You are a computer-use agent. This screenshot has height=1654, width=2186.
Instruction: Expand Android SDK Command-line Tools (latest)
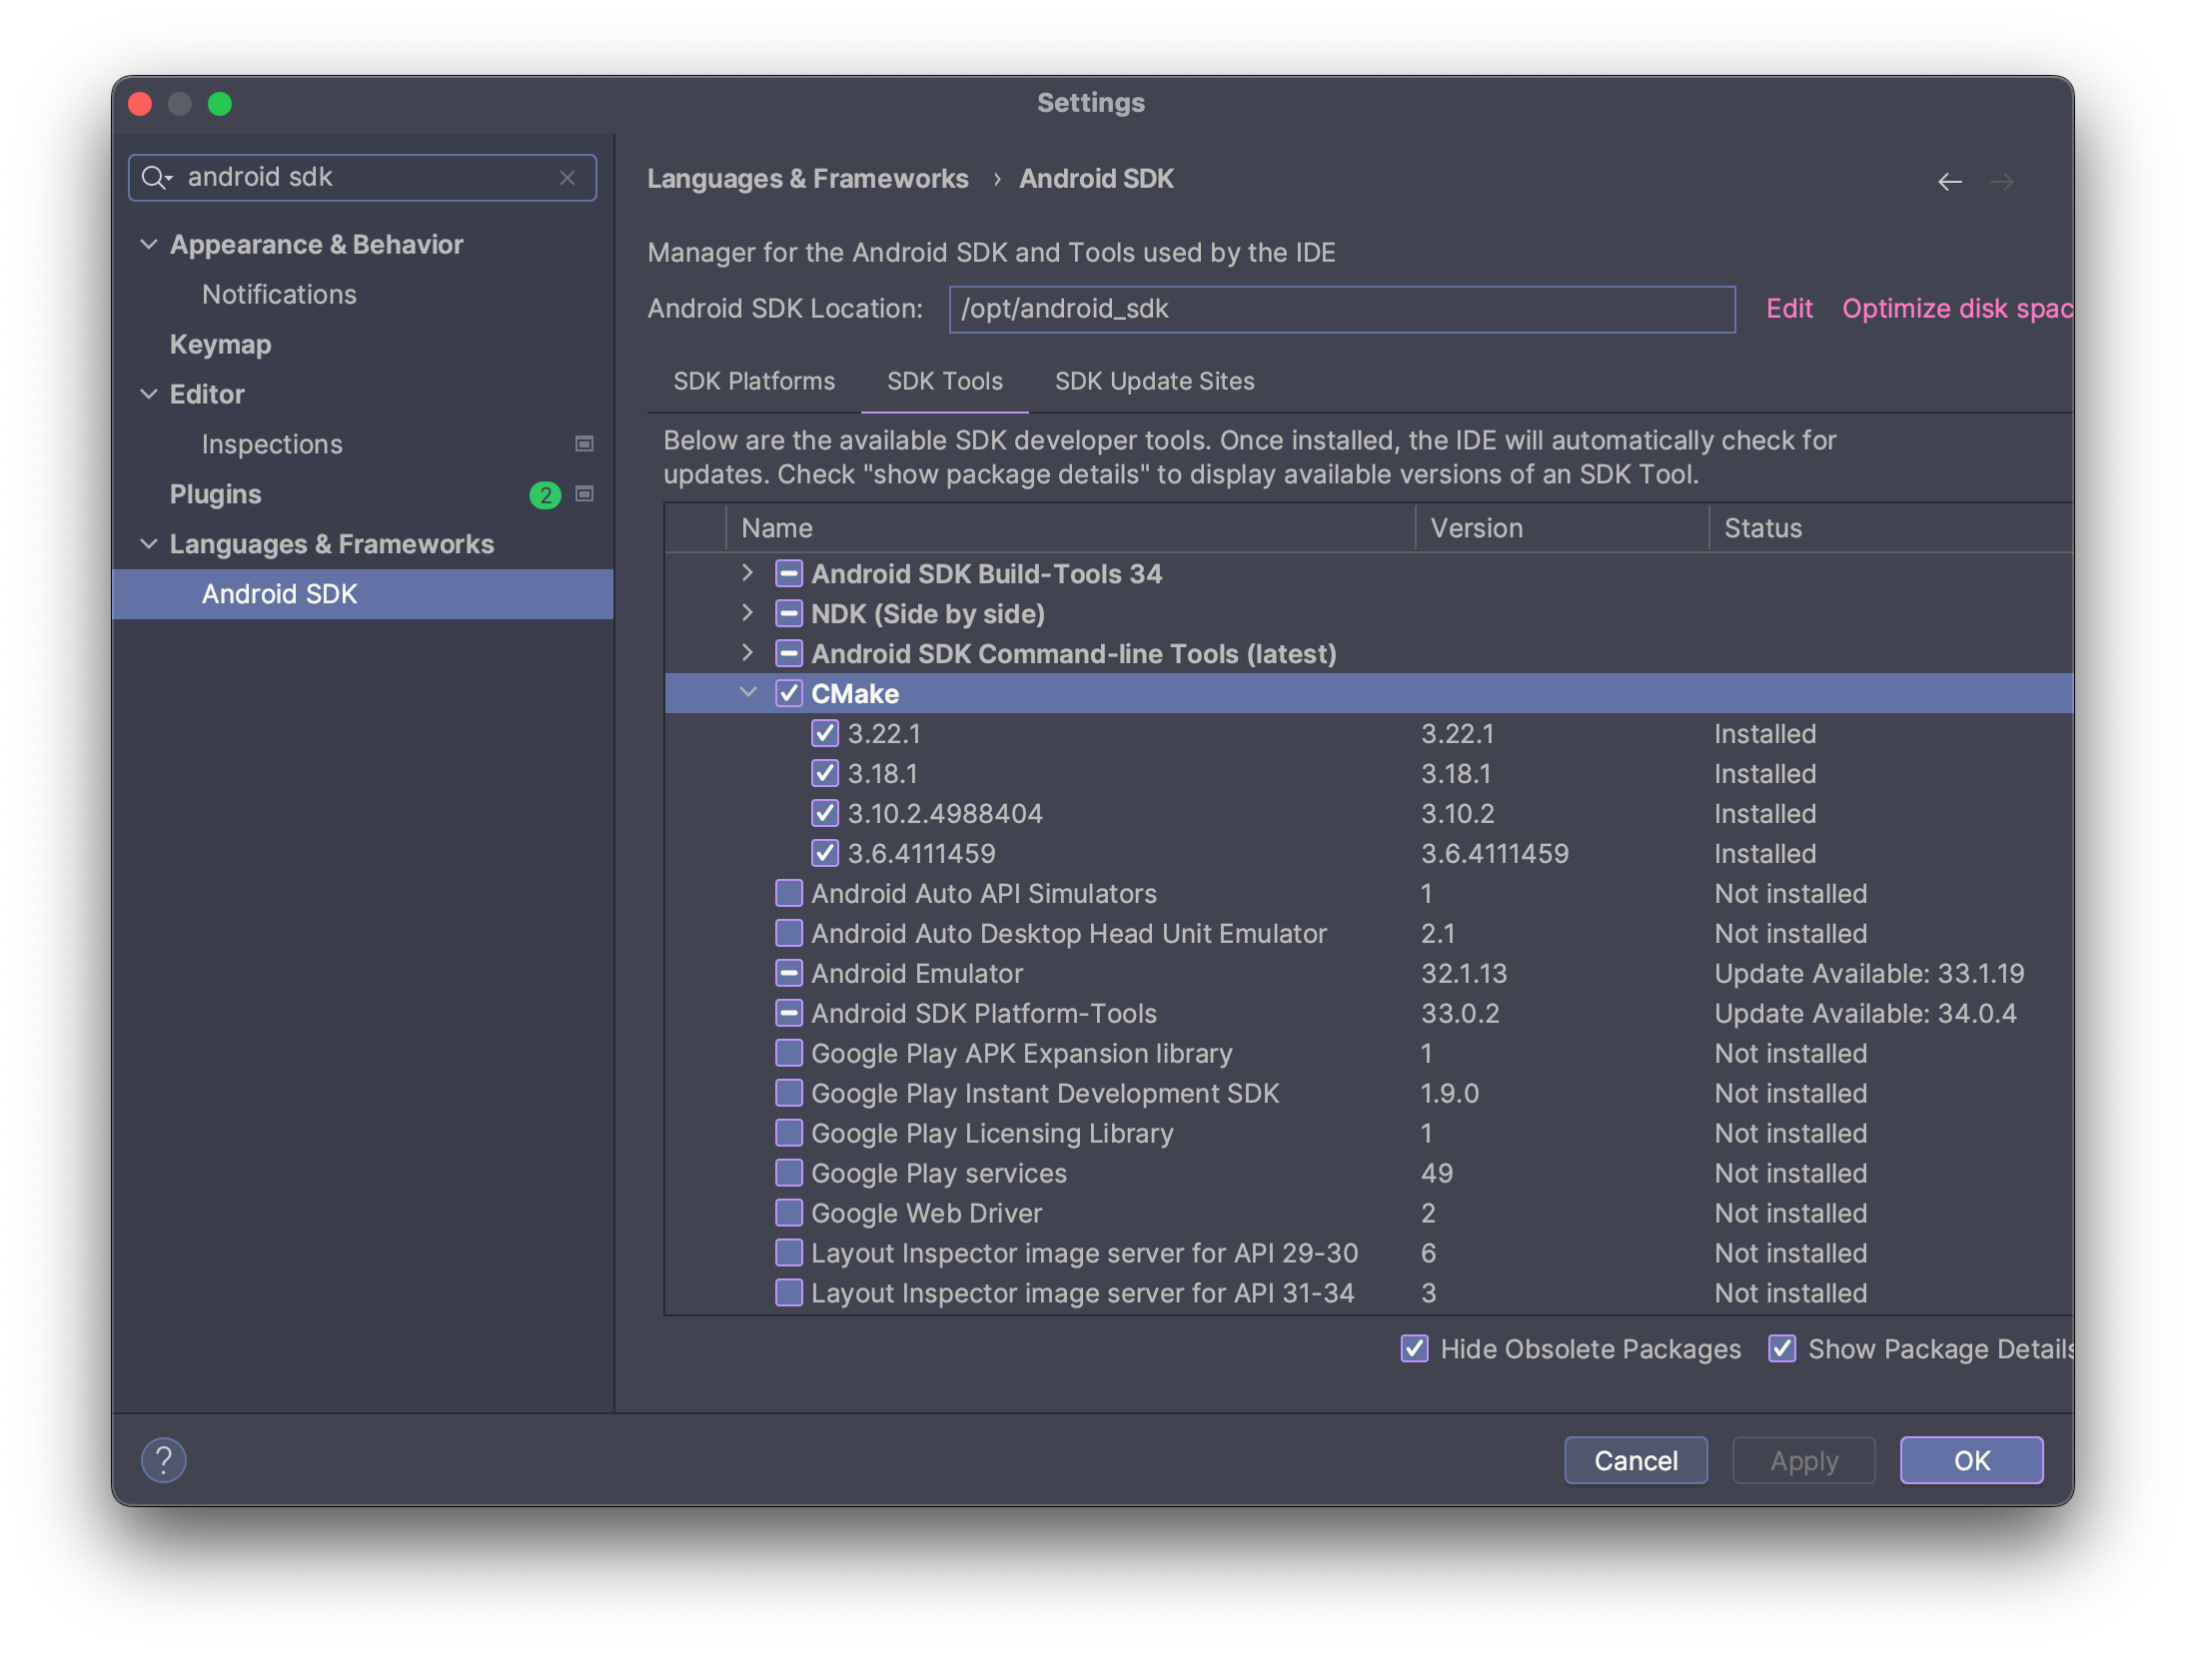tap(747, 652)
